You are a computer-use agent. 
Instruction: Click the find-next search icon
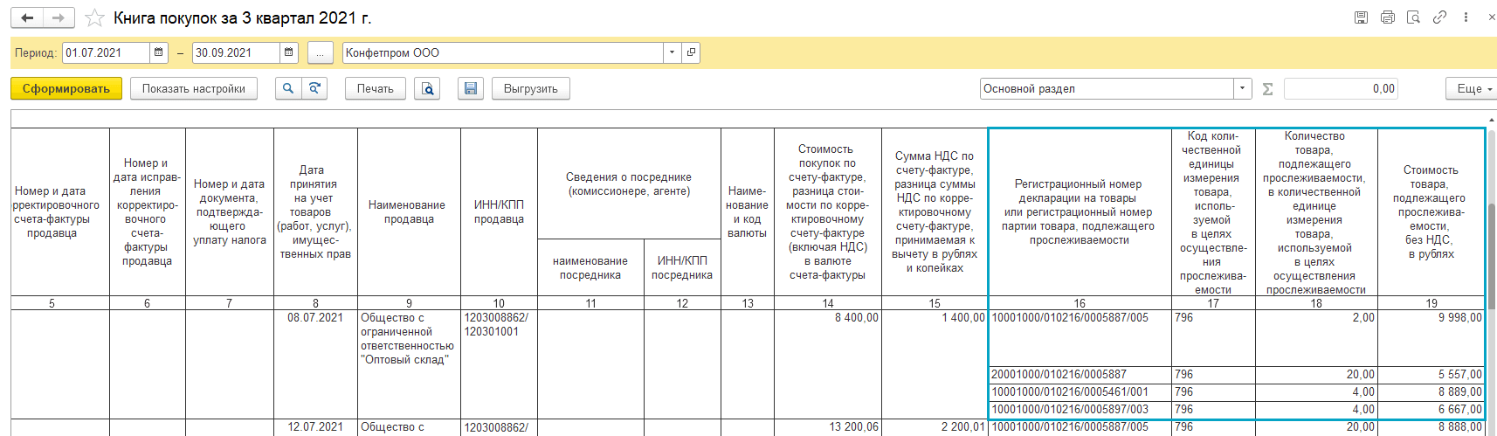pyautogui.click(x=314, y=88)
